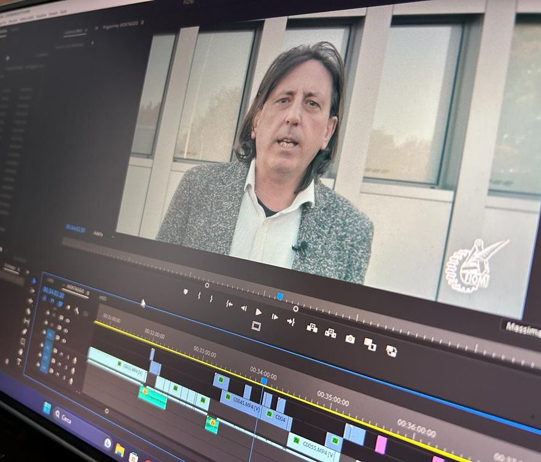Select the Programma: MONTAGGIO tab
The width and height of the screenshot is (541, 462).
[121, 25]
